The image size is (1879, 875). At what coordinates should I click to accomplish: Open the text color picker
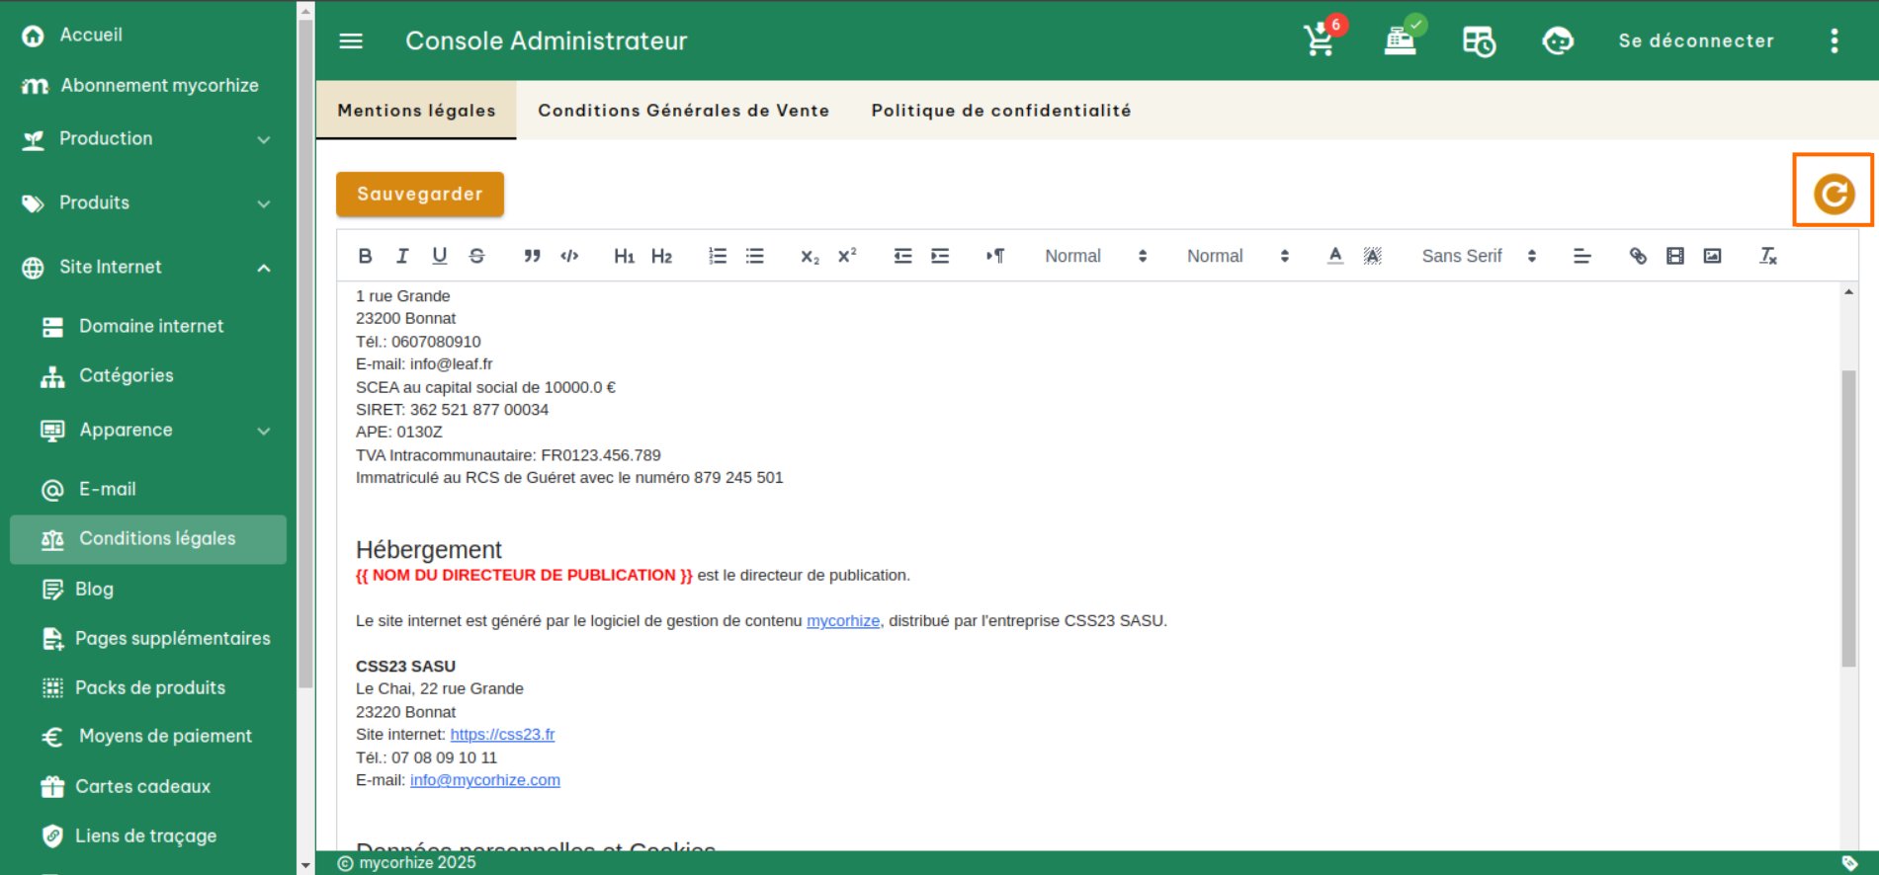click(x=1335, y=256)
